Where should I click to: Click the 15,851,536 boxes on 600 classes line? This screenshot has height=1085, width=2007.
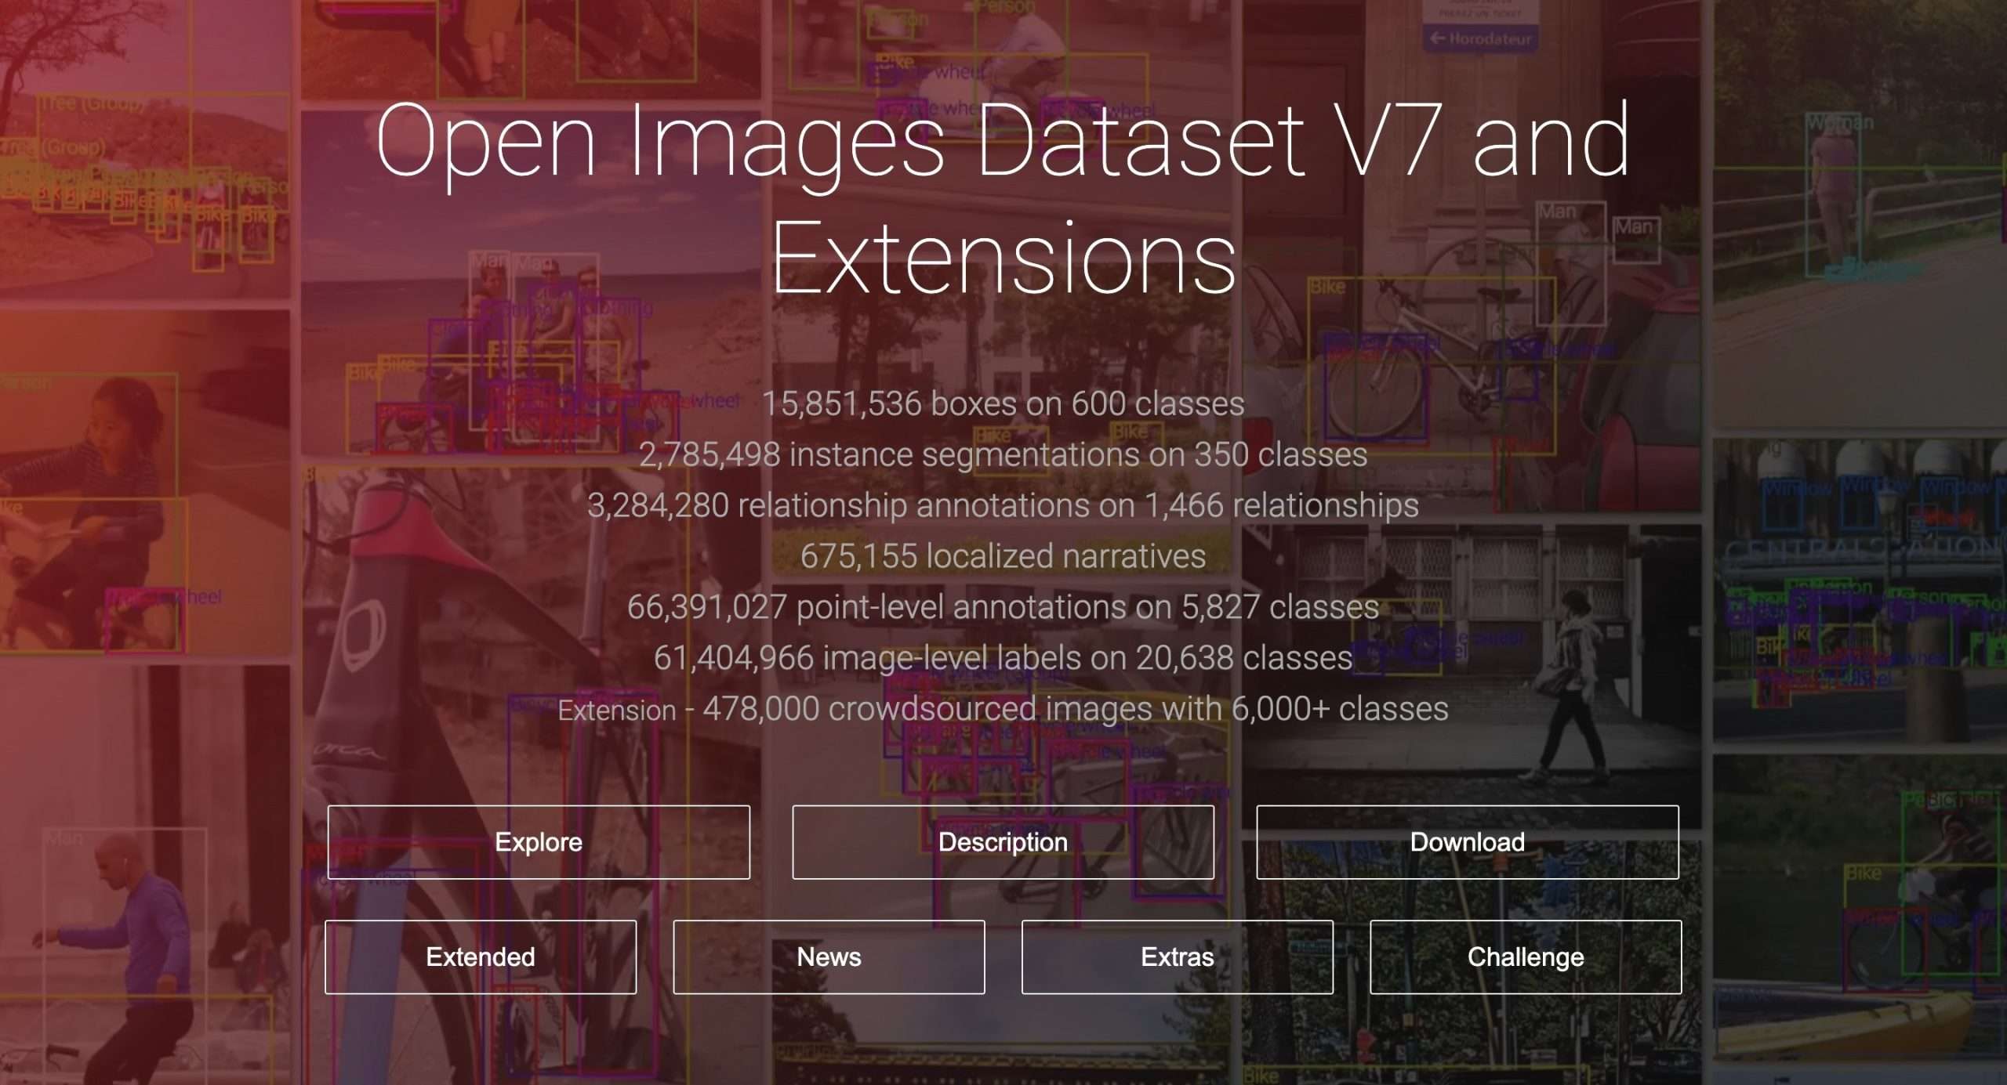pos(1003,404)
